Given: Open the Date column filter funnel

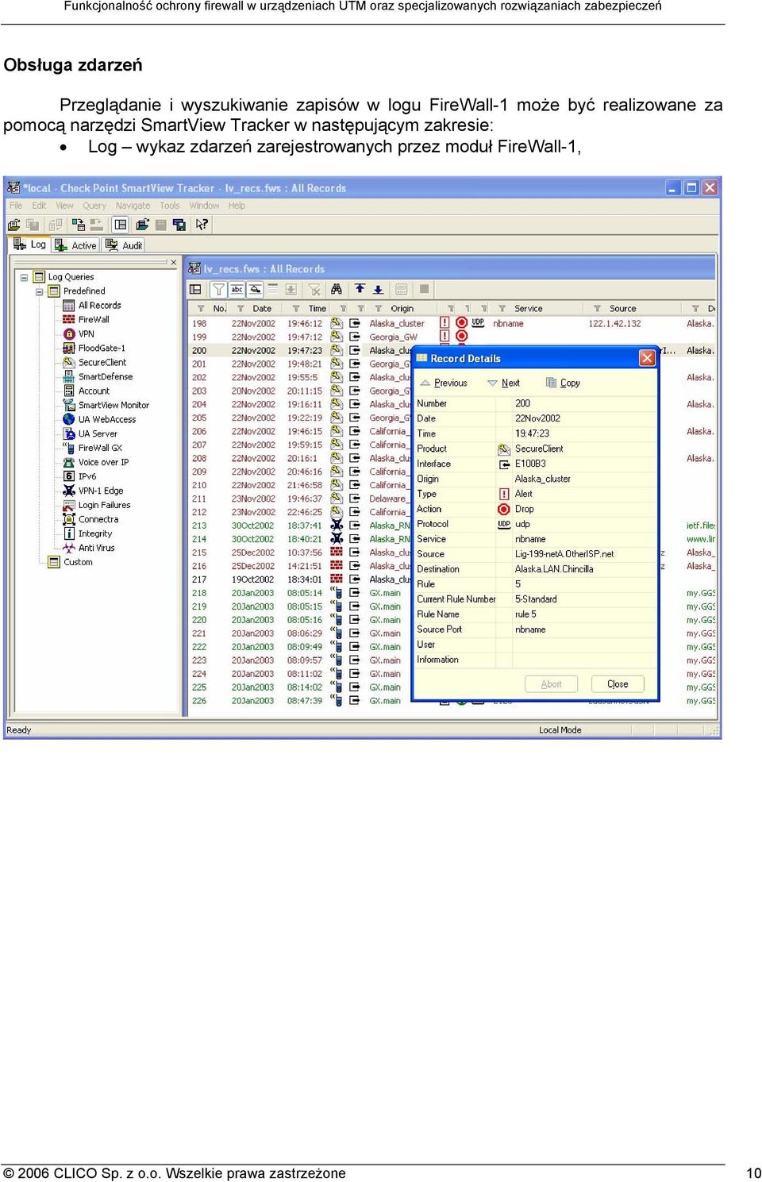Looking at the screenshot, I should pos(240,309).
